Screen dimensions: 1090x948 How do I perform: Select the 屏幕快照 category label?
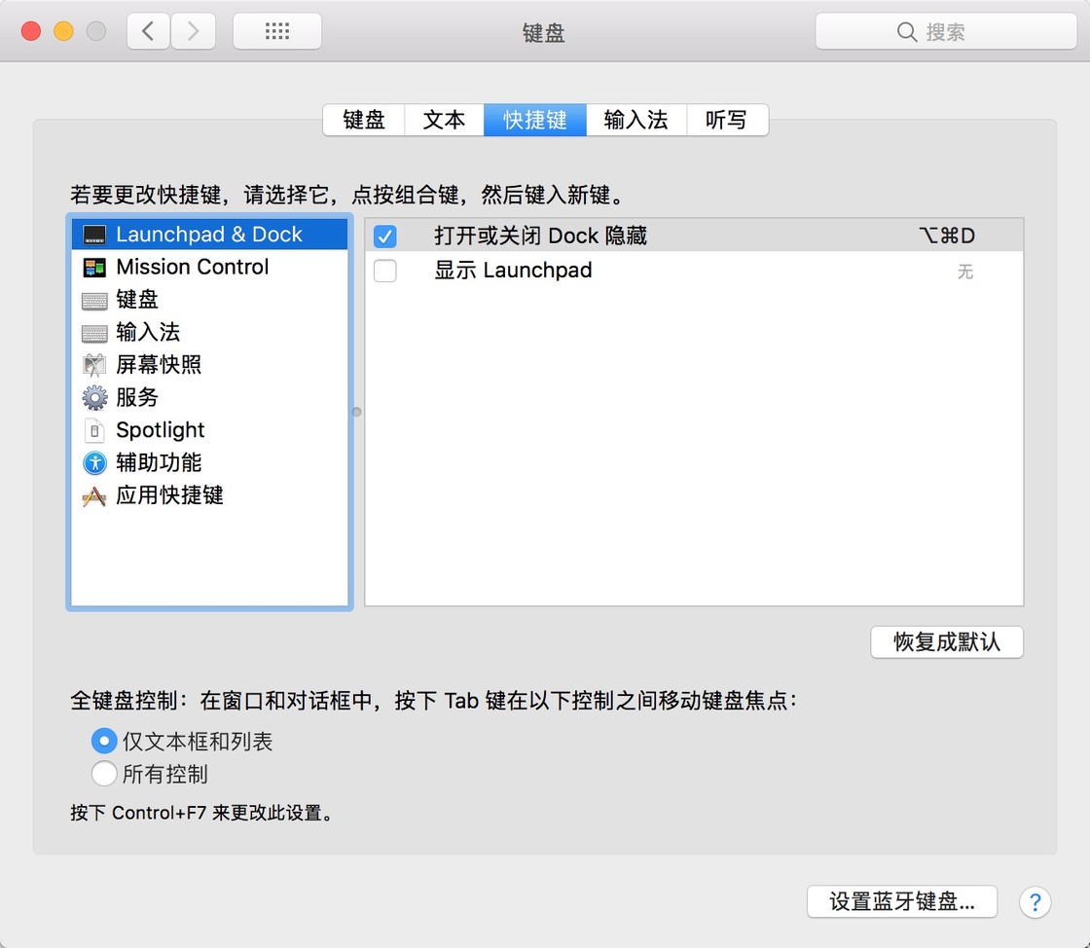159,365
